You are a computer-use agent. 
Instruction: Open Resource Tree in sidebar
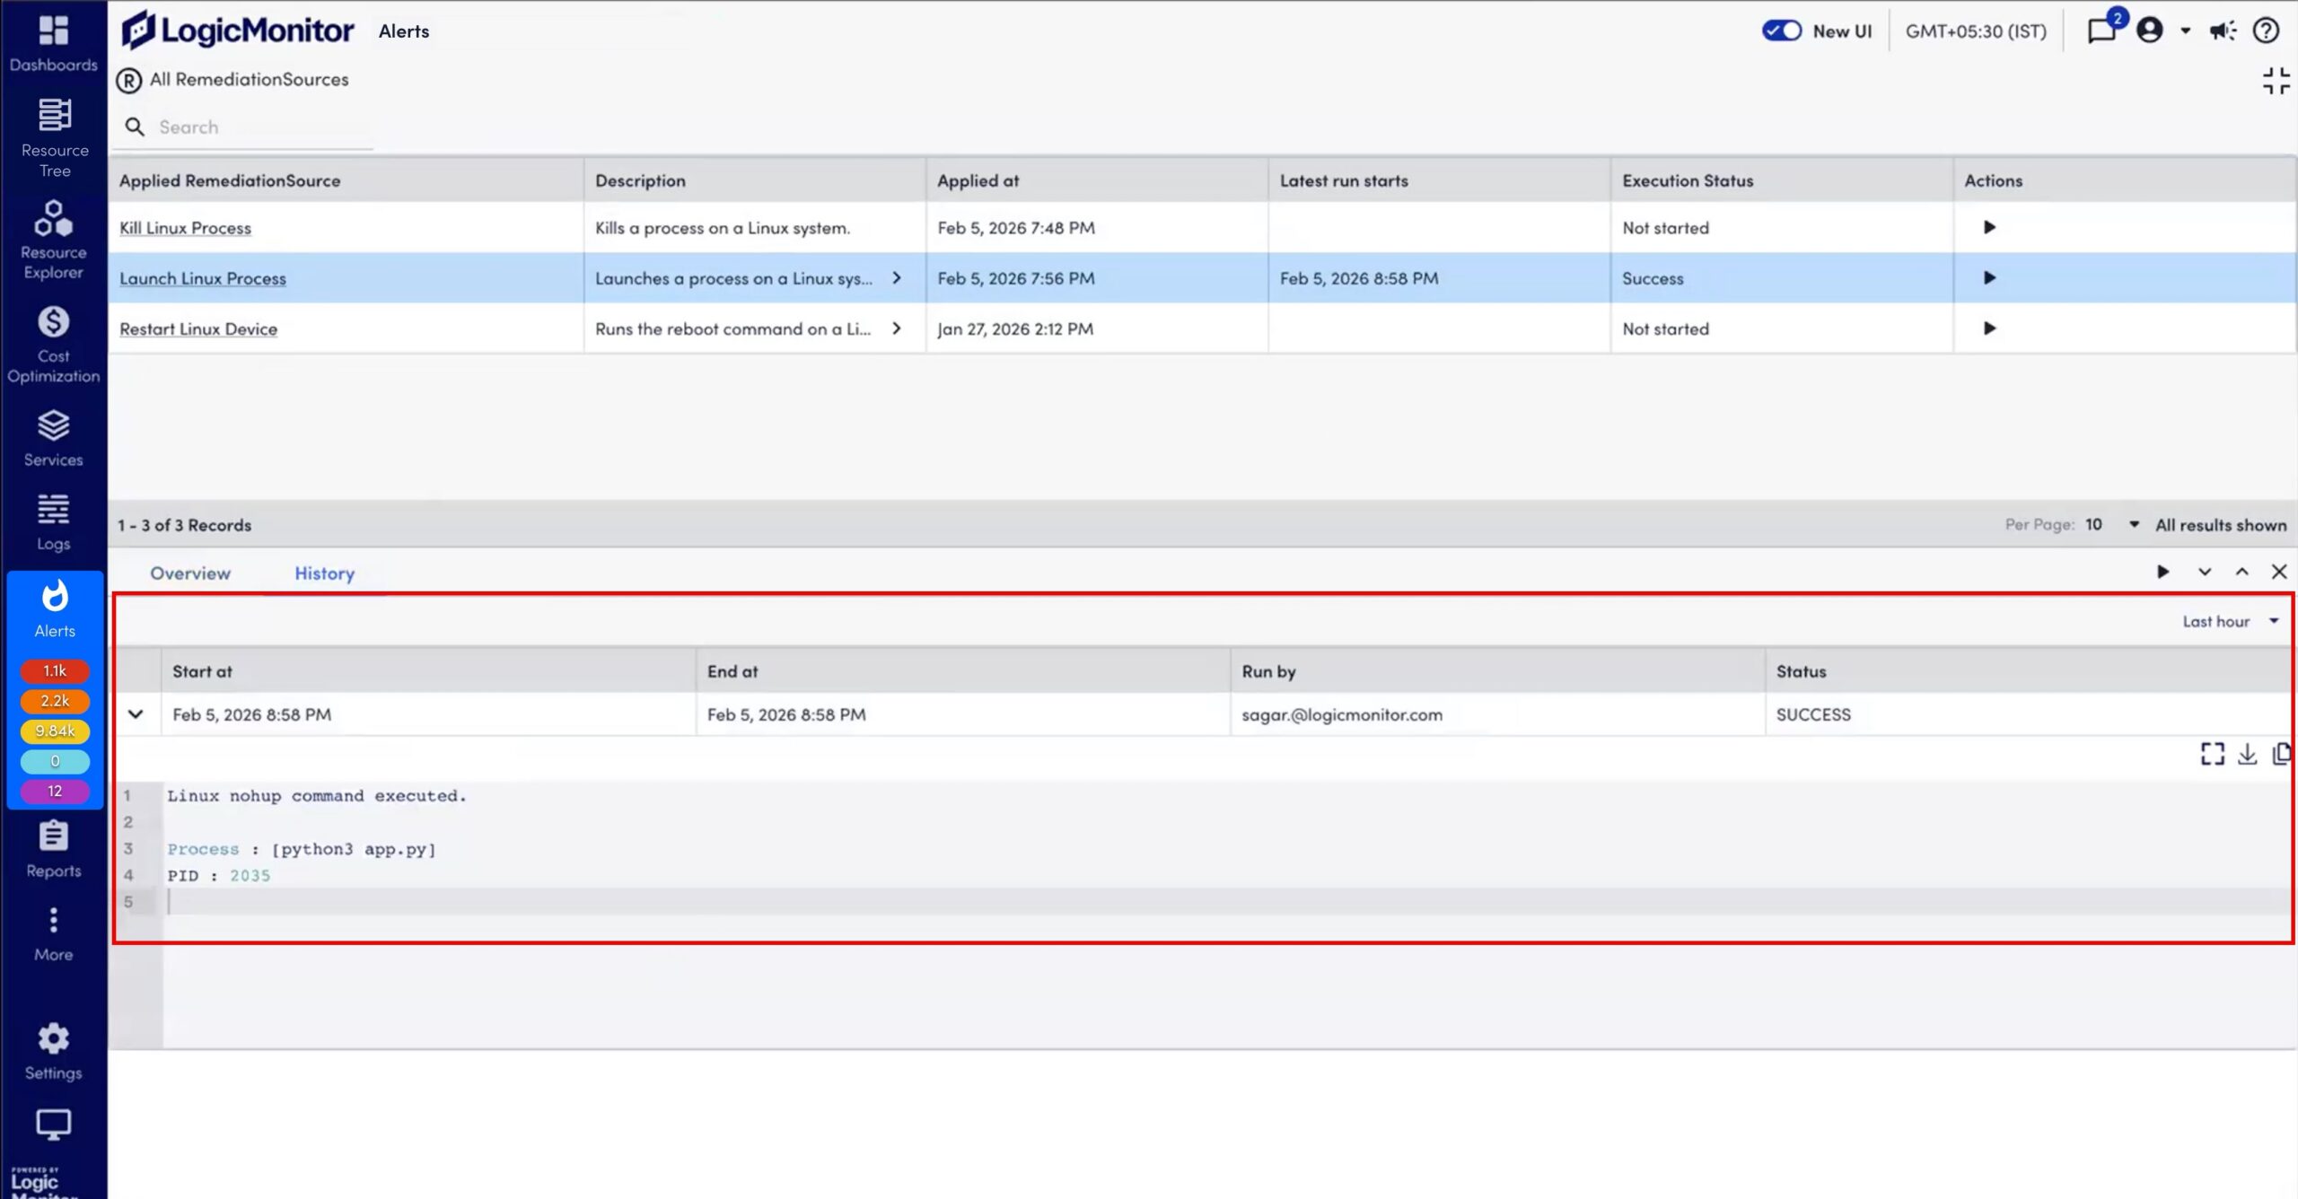coord(54,138)
